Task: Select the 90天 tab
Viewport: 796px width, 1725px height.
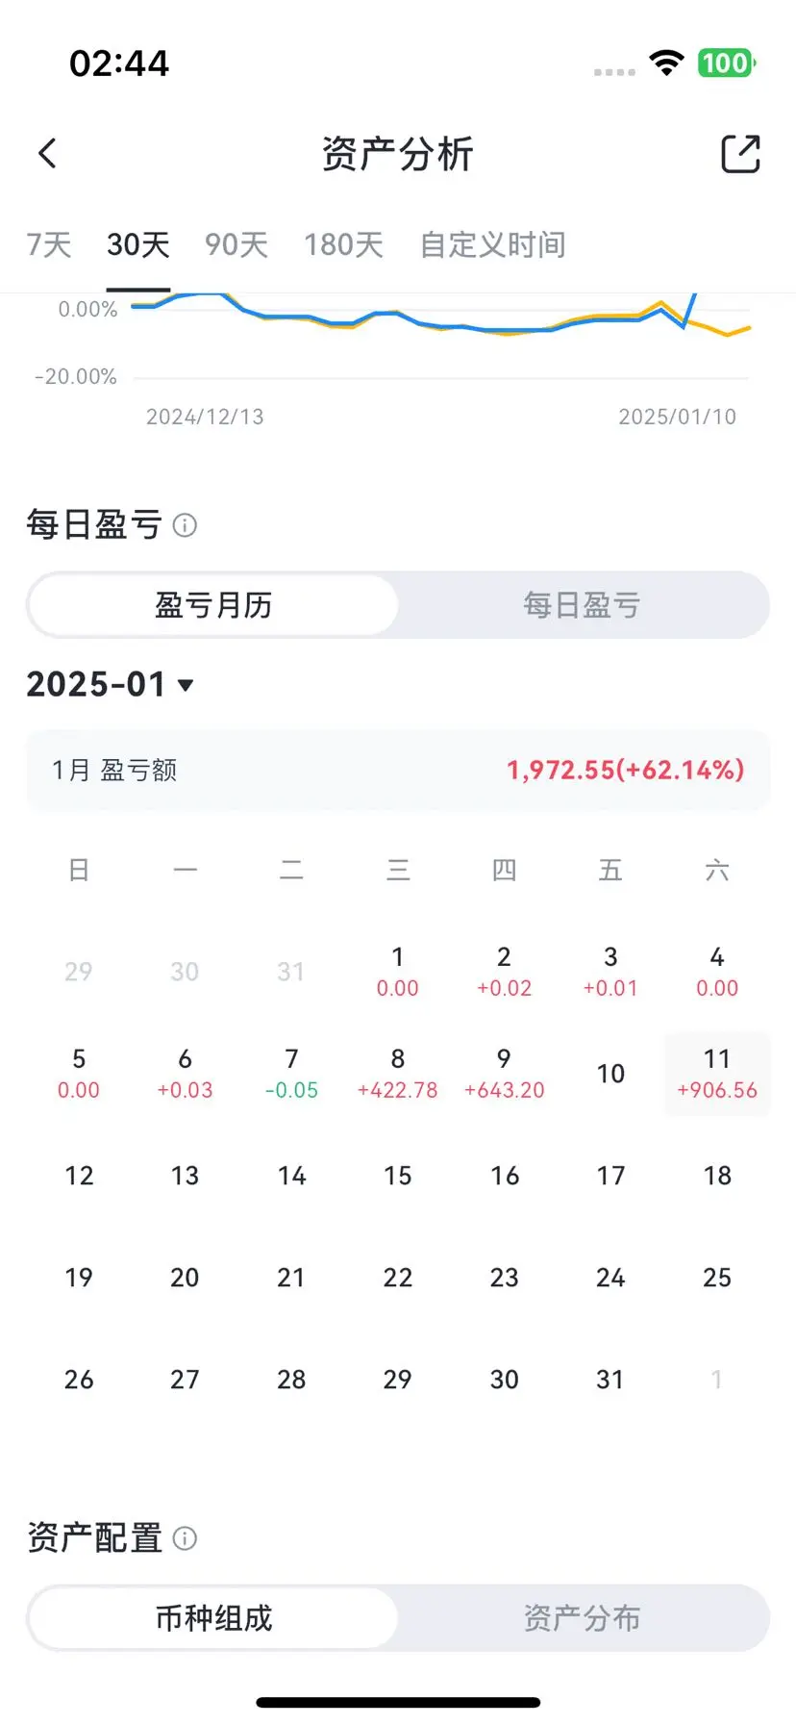Action: pyautogui.click(x=236, y=244)
